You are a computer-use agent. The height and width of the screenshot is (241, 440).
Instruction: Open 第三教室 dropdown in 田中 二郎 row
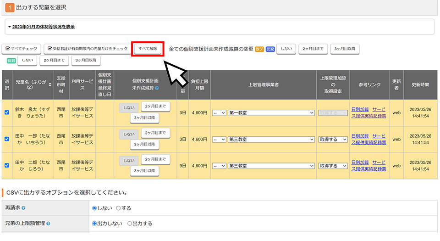pos(271,166)
